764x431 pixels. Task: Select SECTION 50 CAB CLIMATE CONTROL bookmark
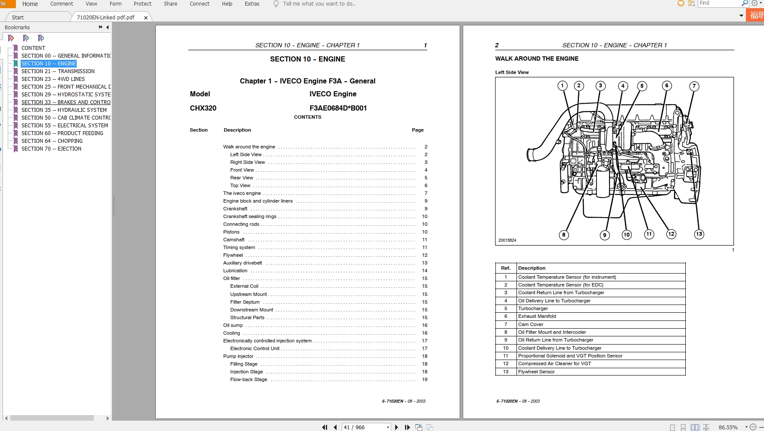click(66, 118)
